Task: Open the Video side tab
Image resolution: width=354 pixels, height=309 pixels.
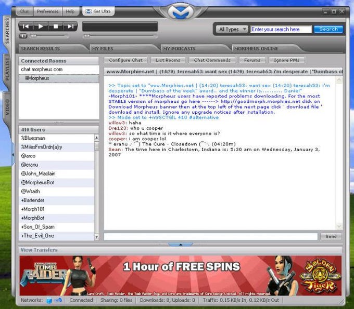Action: click(7, 108)
